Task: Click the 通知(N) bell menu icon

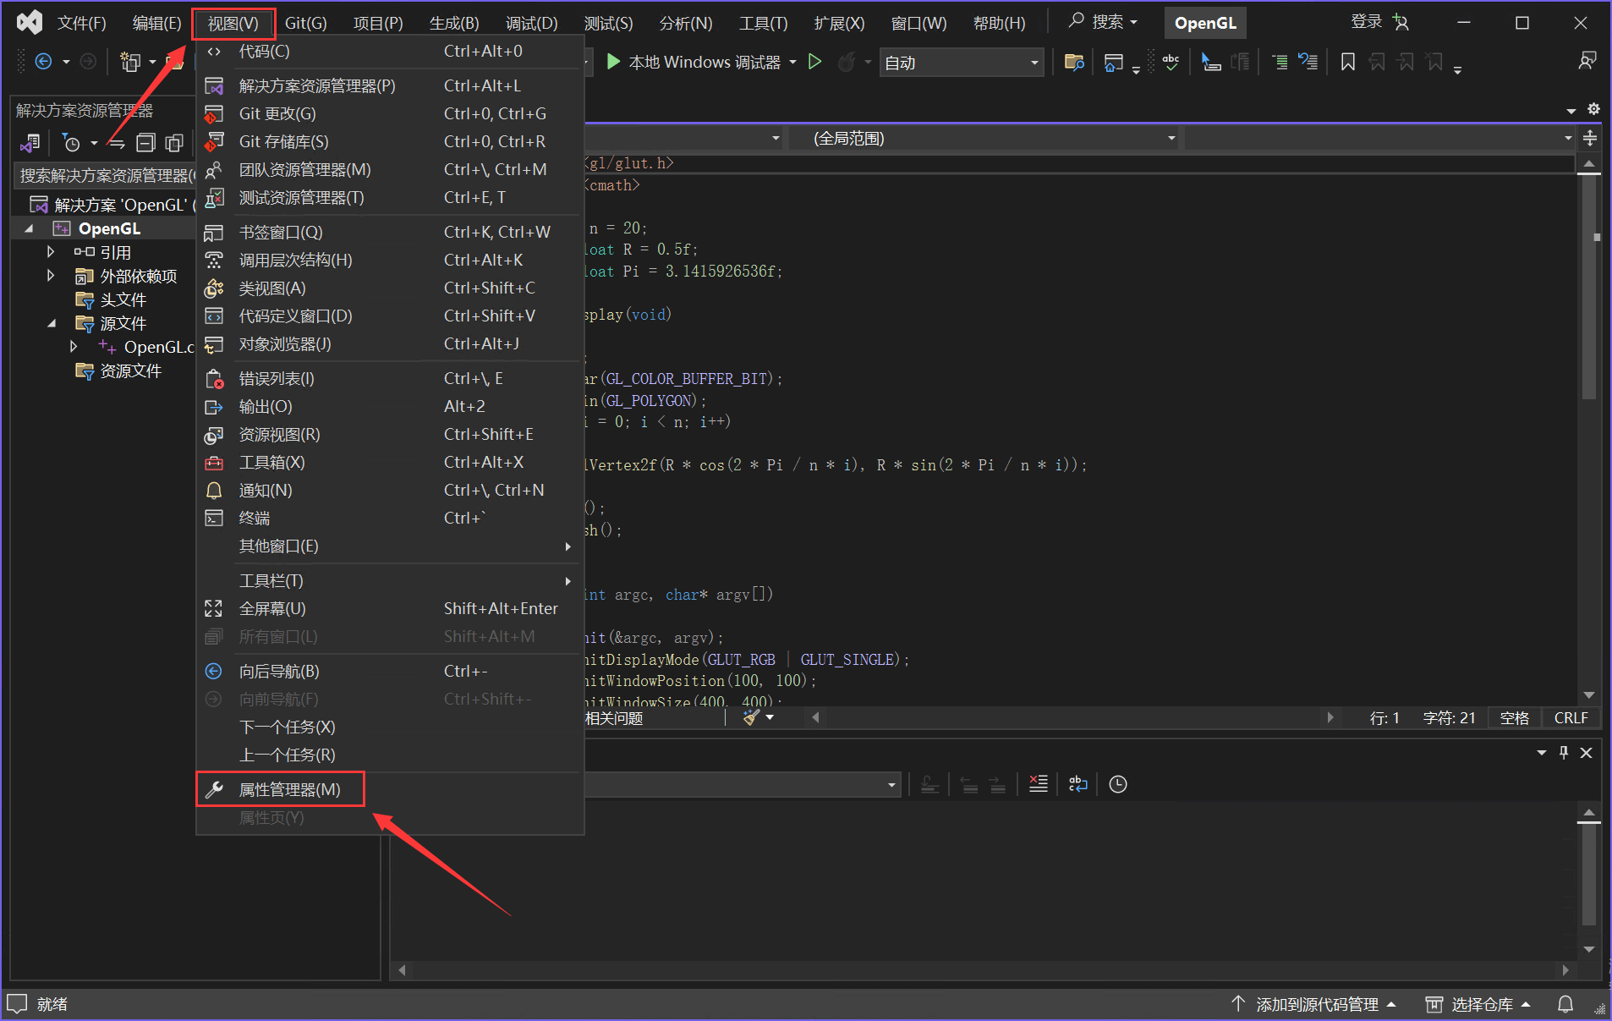Action: [x=214, y=490]
